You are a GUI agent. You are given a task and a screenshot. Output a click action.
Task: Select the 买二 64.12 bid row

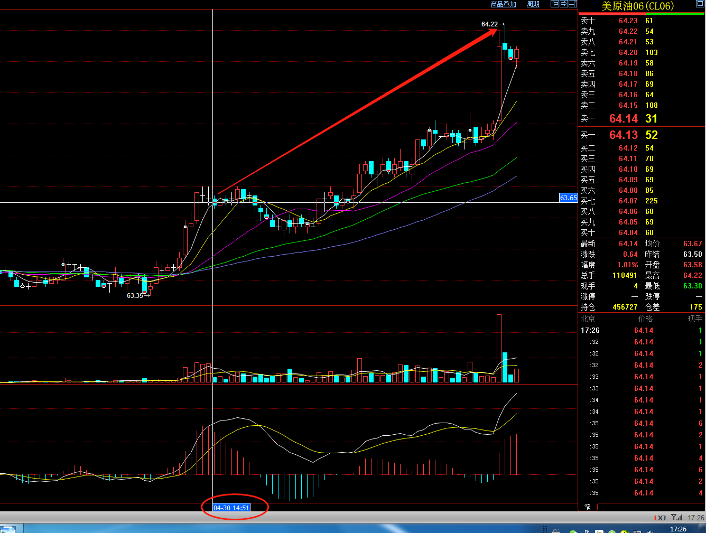pos(642,148)
